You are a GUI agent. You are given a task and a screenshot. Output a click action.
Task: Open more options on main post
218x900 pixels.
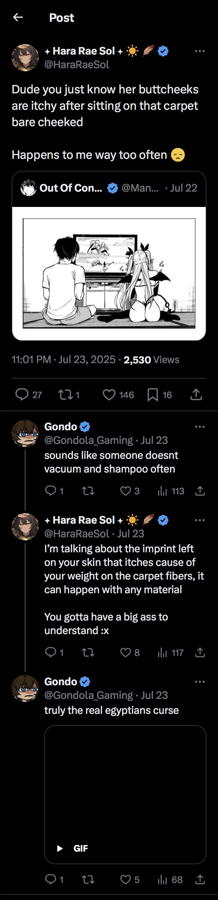(200, 51)
